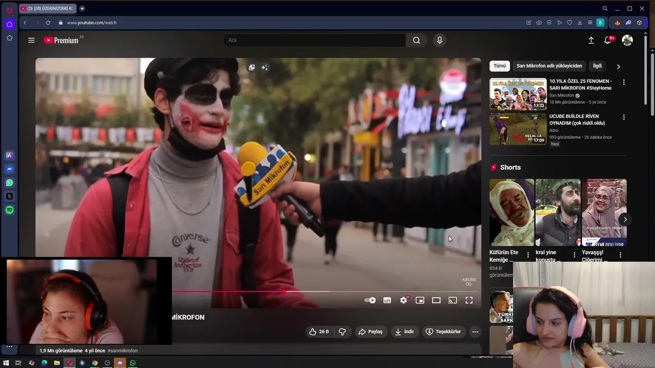The height and width of the screenshot is (368, 655).
Task: Open the UCUBE BUİLDLE RİVEN video title
Action: coord(577,120)
